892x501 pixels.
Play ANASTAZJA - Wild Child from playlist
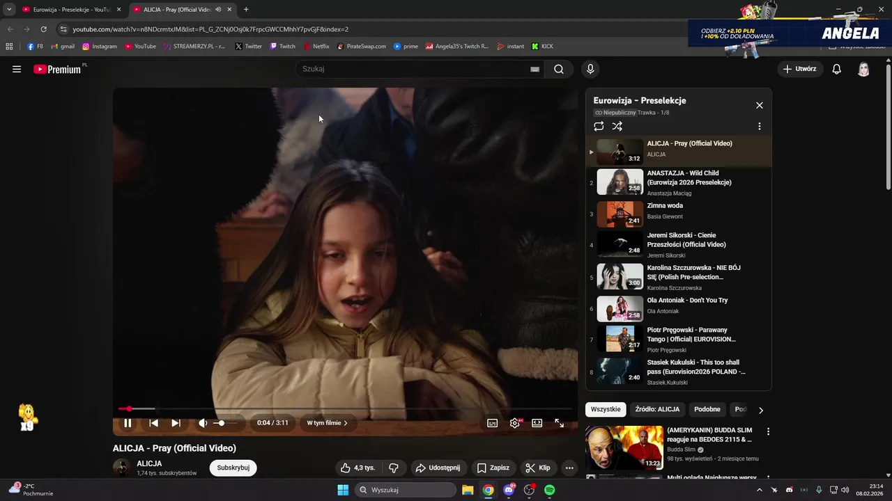(678, 182)
